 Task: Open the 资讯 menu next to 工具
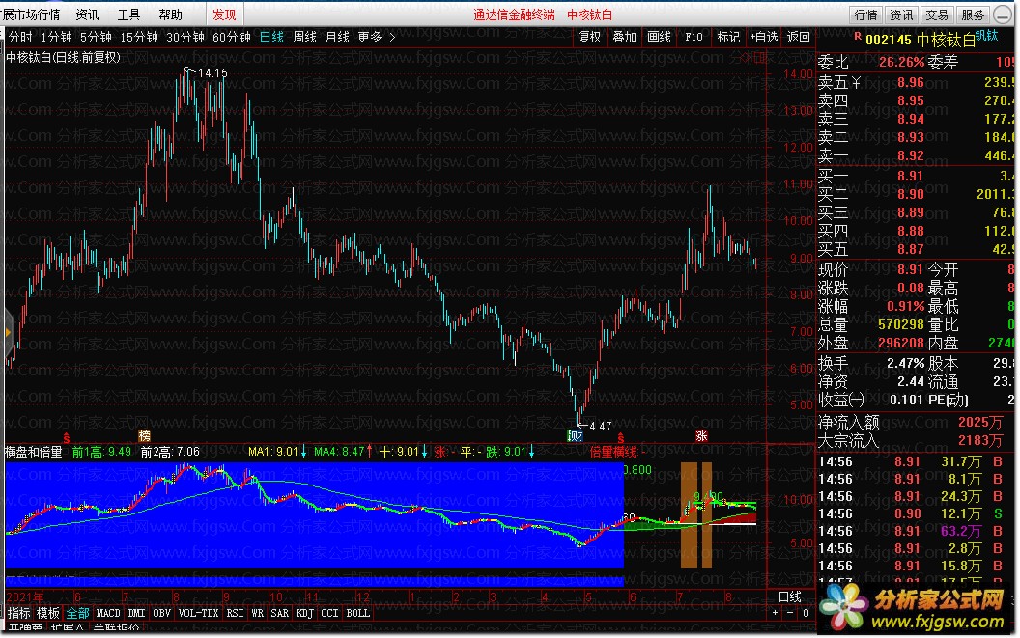[87, 14]
